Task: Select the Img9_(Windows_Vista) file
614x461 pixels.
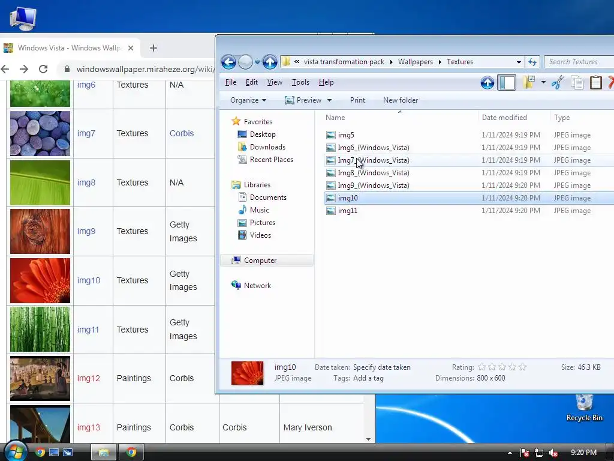Action: (373, 185)
